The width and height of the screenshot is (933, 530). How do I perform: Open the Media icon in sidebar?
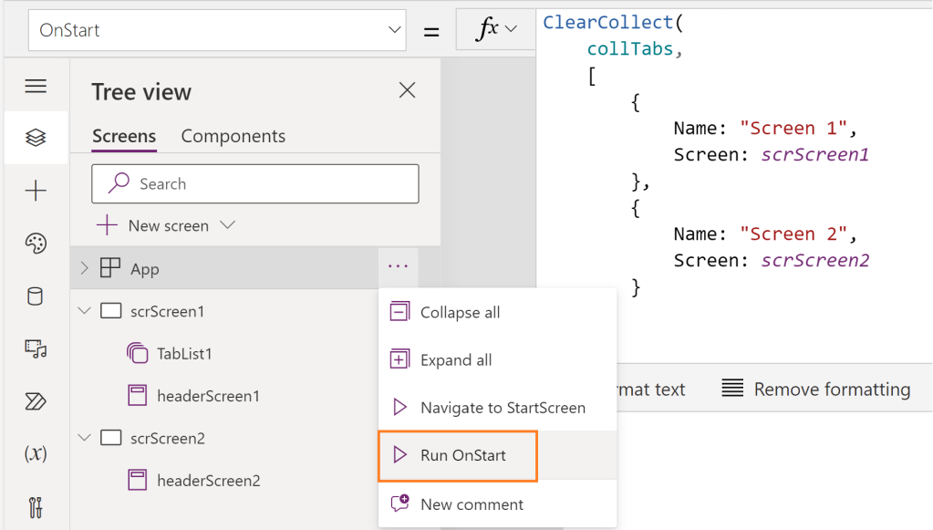36,348
